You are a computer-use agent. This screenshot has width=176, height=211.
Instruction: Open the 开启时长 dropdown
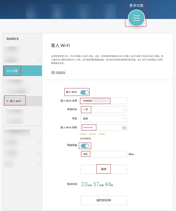coord(104,110)
